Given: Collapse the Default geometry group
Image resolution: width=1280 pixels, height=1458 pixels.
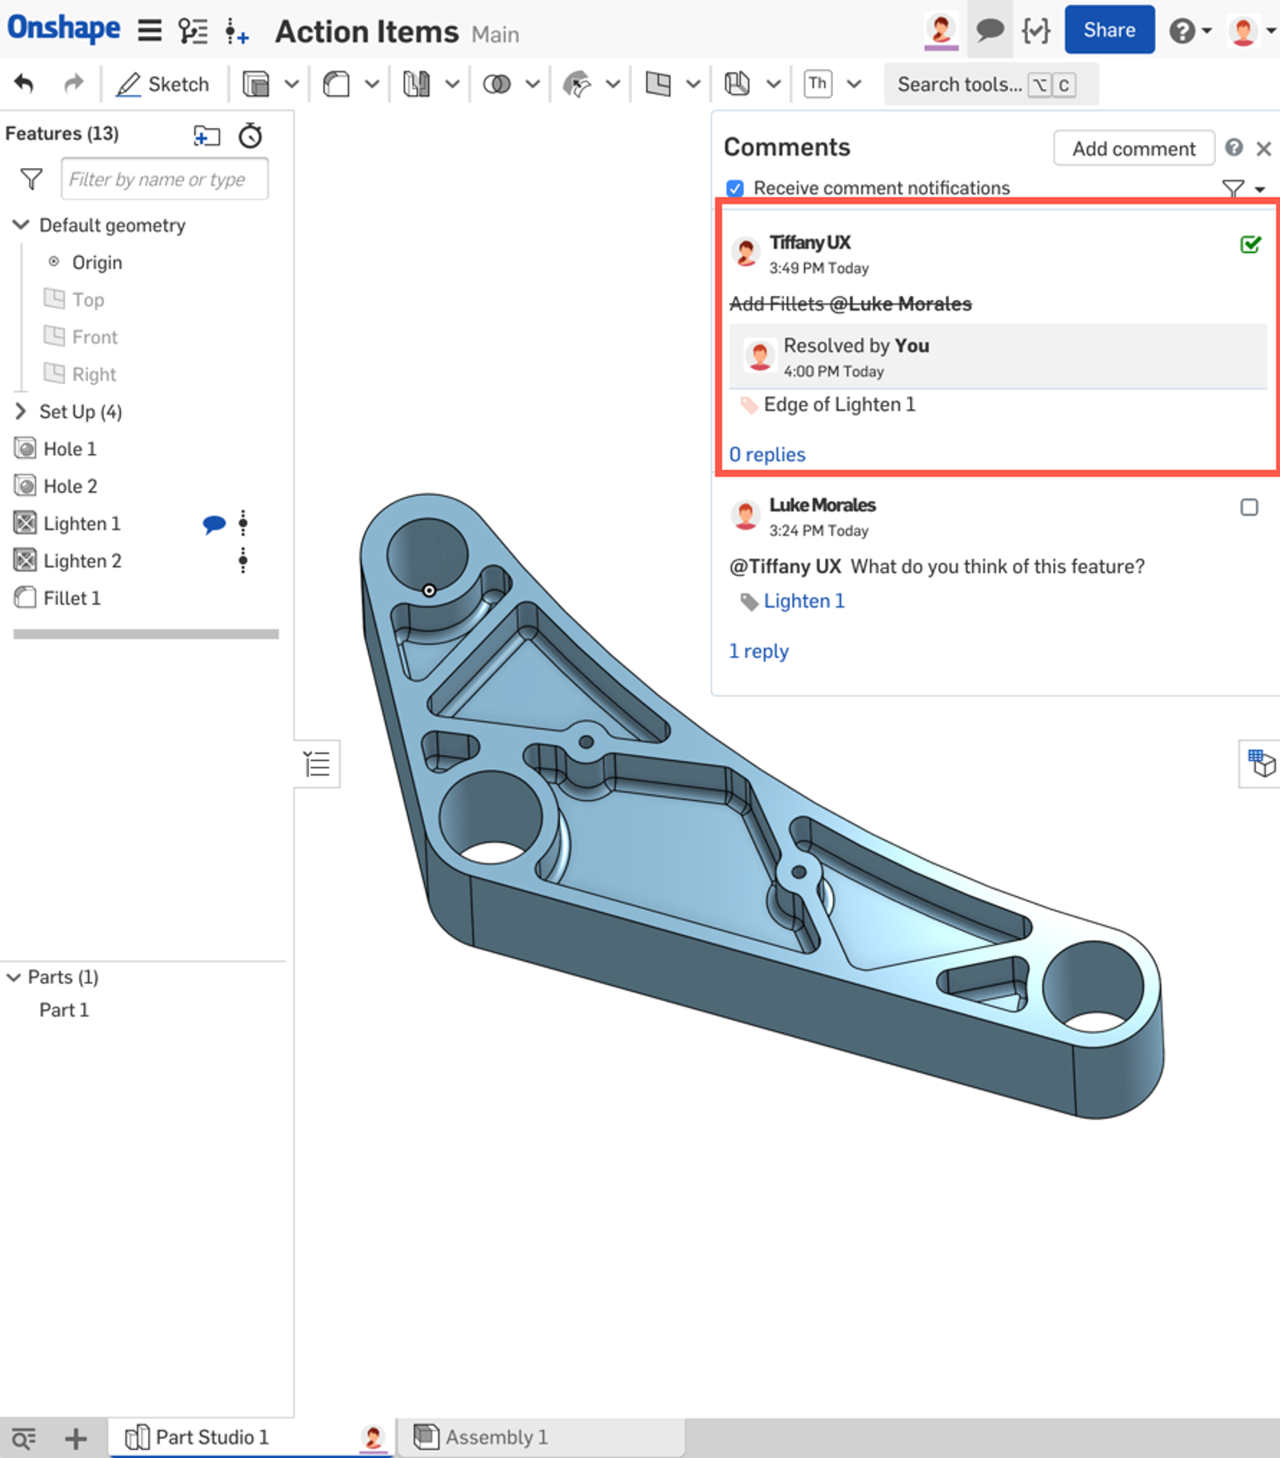Looking at the screenshot, I should click(x=21, y=225).
